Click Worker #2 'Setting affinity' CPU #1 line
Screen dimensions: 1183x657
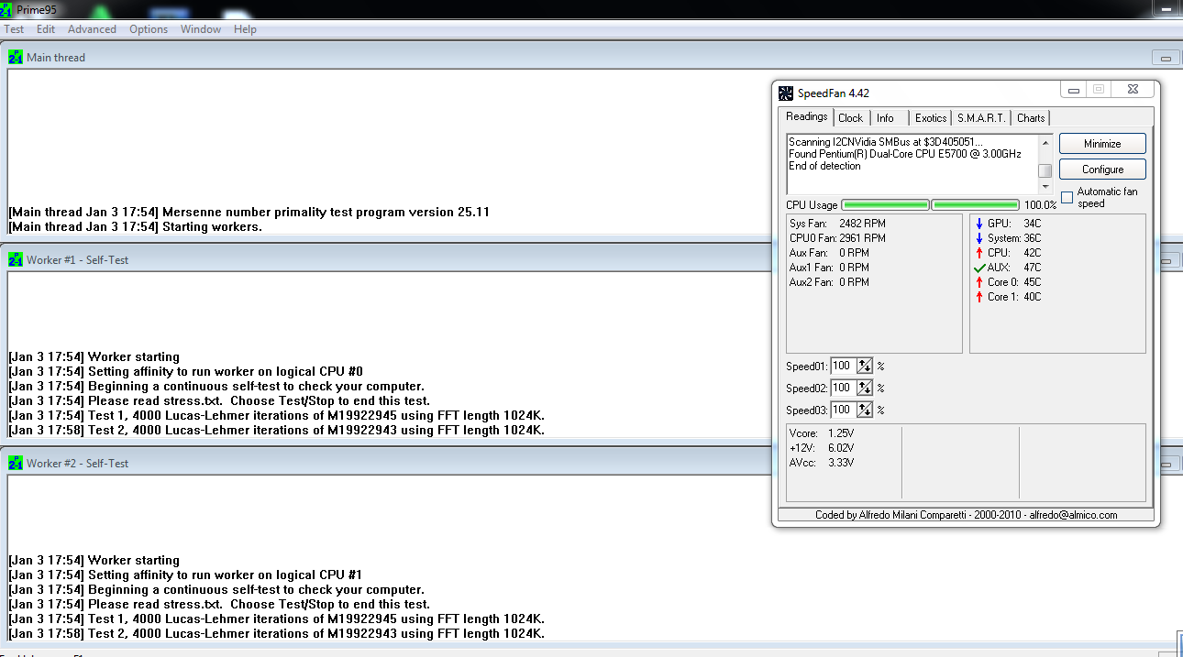(x=186, y=575)
